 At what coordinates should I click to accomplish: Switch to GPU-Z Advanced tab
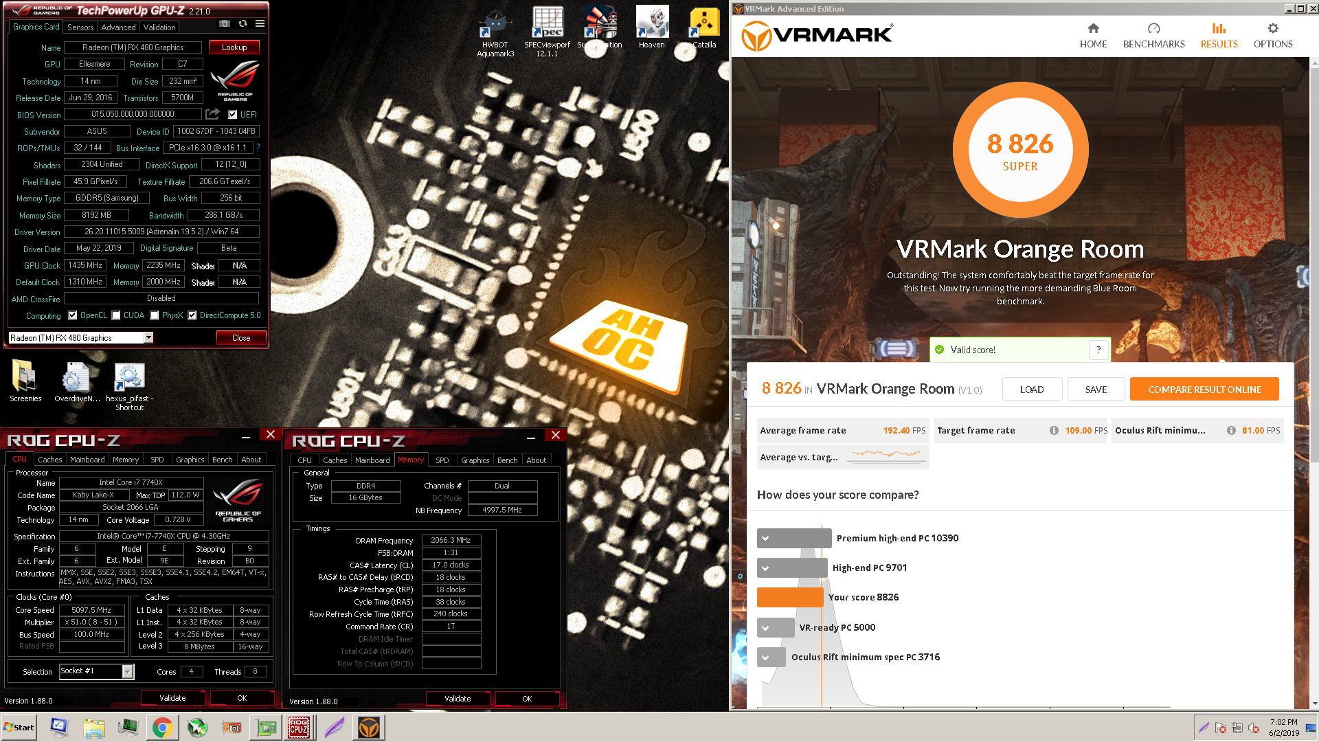click(118, 27)
